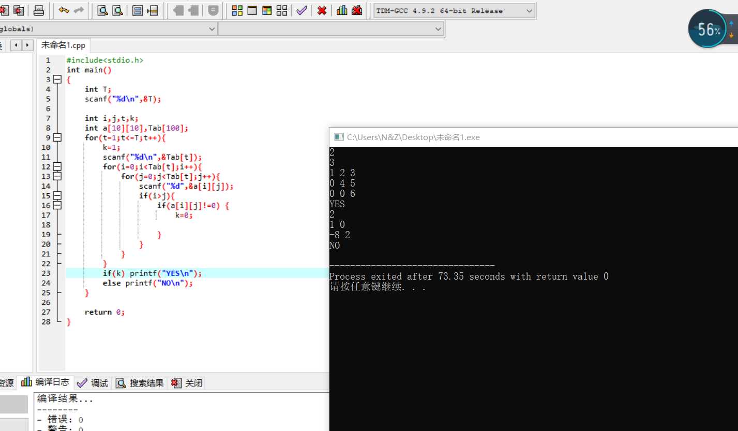Screen dimensions: 738x431
Task: Collapse the for loop fold at line 9
Action: pyautogui.click(x=57, y=137)
